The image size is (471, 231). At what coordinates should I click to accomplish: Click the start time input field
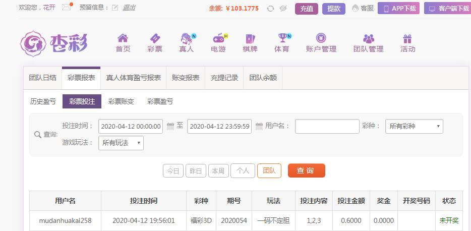click(x=131, y=127)
